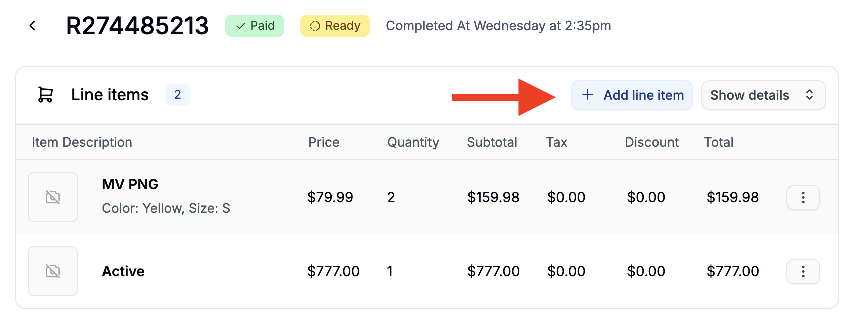Select the Quantity column header
The height and width of the screenshot is (323, 855).
pyautogui.click(x=413, y=142)
